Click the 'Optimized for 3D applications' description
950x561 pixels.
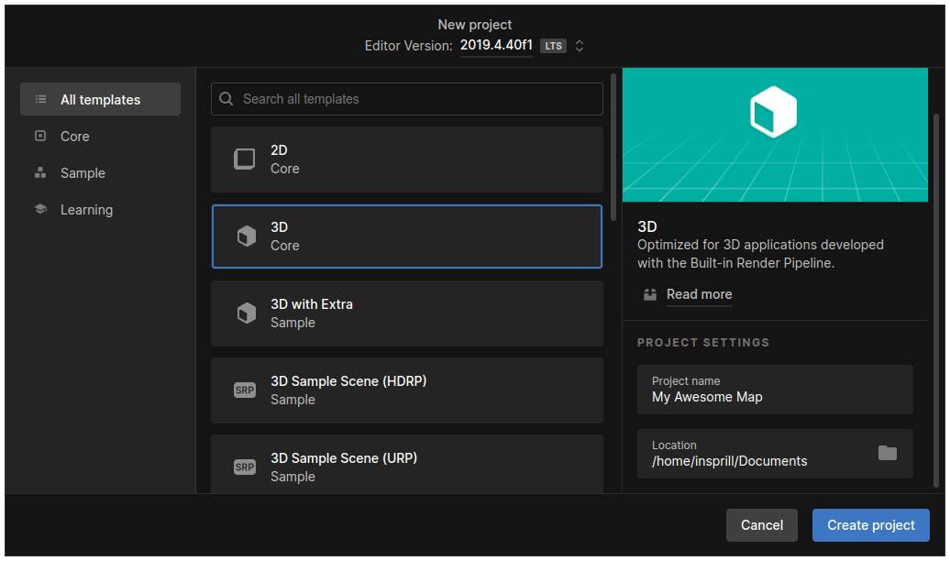tap(760, 254)
